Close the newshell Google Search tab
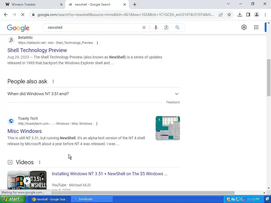Viewport: 271px width, 203px height. coord(124,5)
